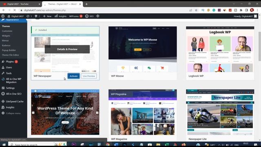
Task: Open File Explorer from the taskbar
Action: click(x=158, y=145)
